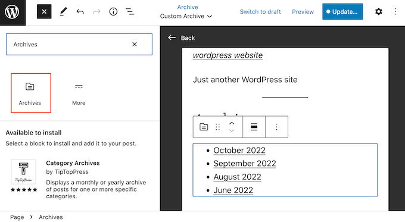
Task: Preview the page
Action: [x=303, y=12]
